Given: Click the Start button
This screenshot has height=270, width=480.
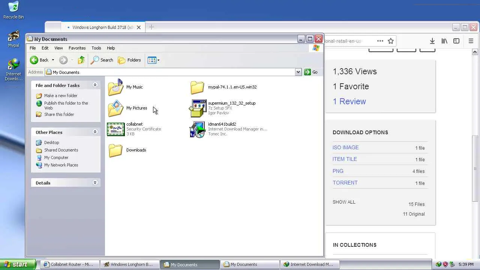Looking at the screenshot, I should 18,264.
